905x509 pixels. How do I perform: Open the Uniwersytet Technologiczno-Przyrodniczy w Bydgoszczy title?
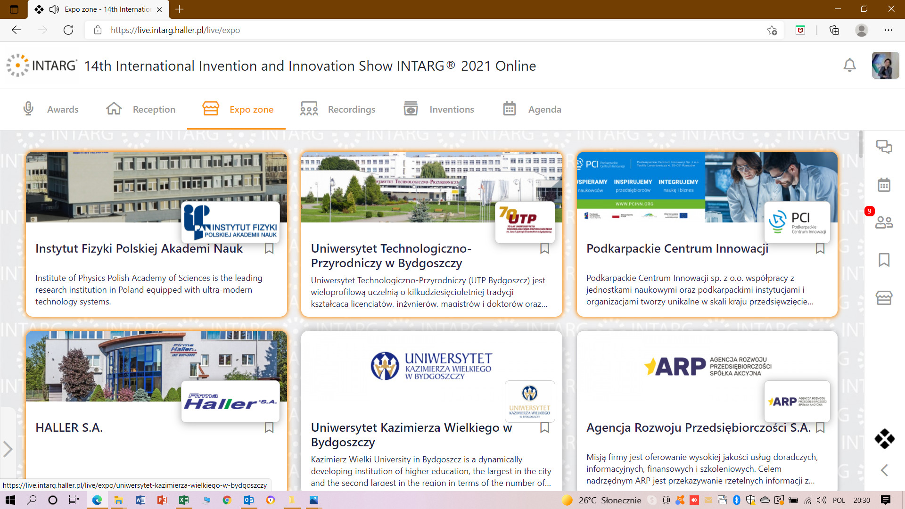[x=391, y=255]
